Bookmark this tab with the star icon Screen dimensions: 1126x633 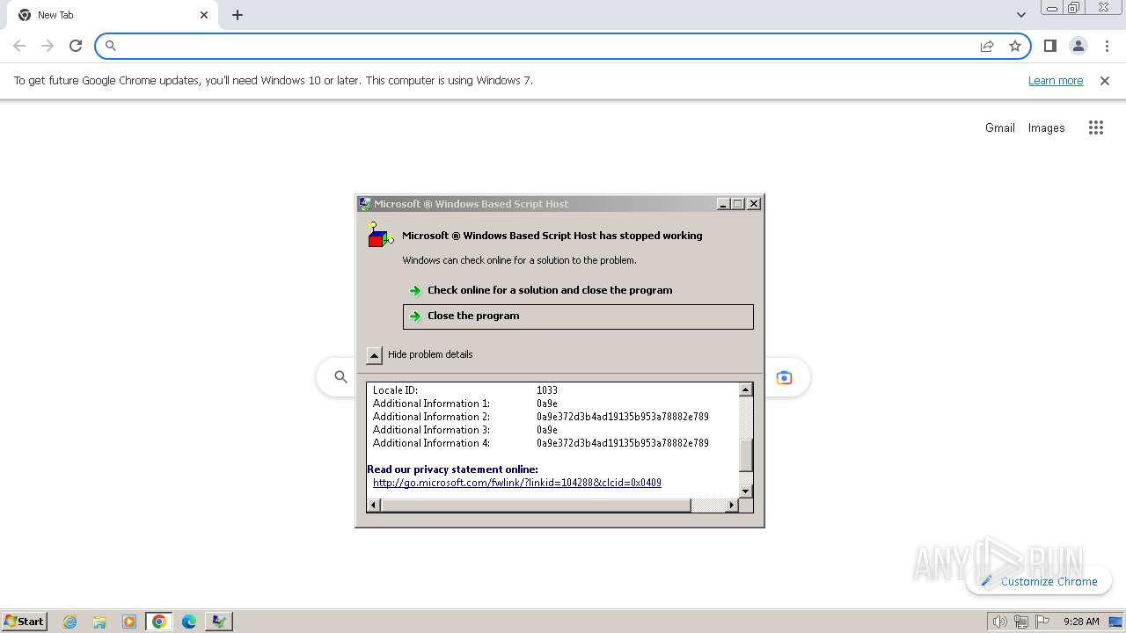pyautogui.click(x=1015, y=46)
